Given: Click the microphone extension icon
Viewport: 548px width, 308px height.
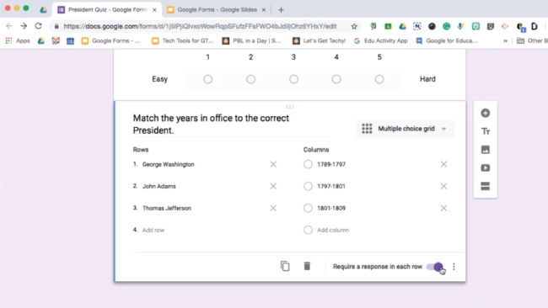Looking at the screenshot, I should [x=460, y=26].
